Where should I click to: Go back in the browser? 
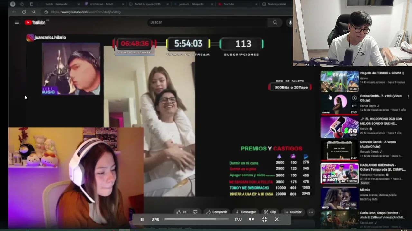(x=14, y=12)
